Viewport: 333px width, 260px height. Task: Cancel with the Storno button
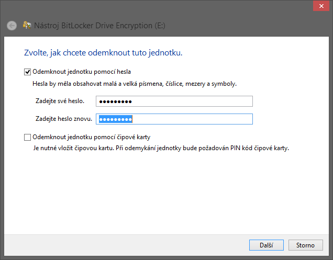tap(306, 245)
